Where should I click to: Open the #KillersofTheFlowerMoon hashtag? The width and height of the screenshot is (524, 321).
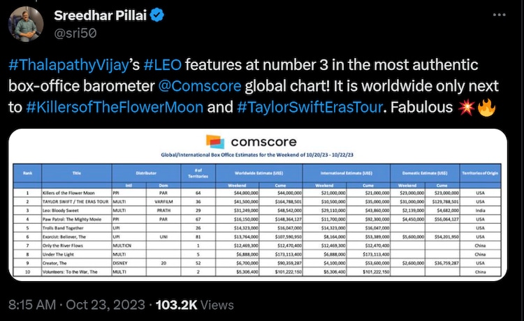coord(123,108)
